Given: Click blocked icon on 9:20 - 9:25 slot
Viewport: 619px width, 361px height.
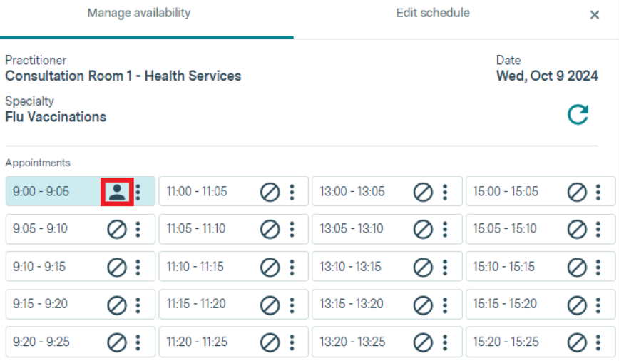Looking at the screenshot, I should pyautogui.click(x=117, y=342).
